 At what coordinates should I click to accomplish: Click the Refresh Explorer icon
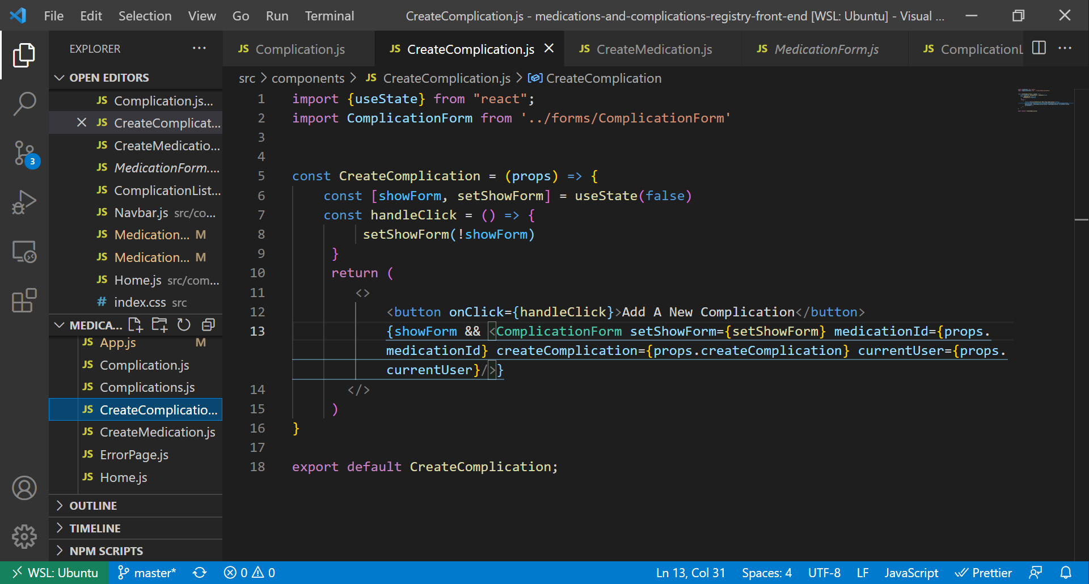click(184, 325)
